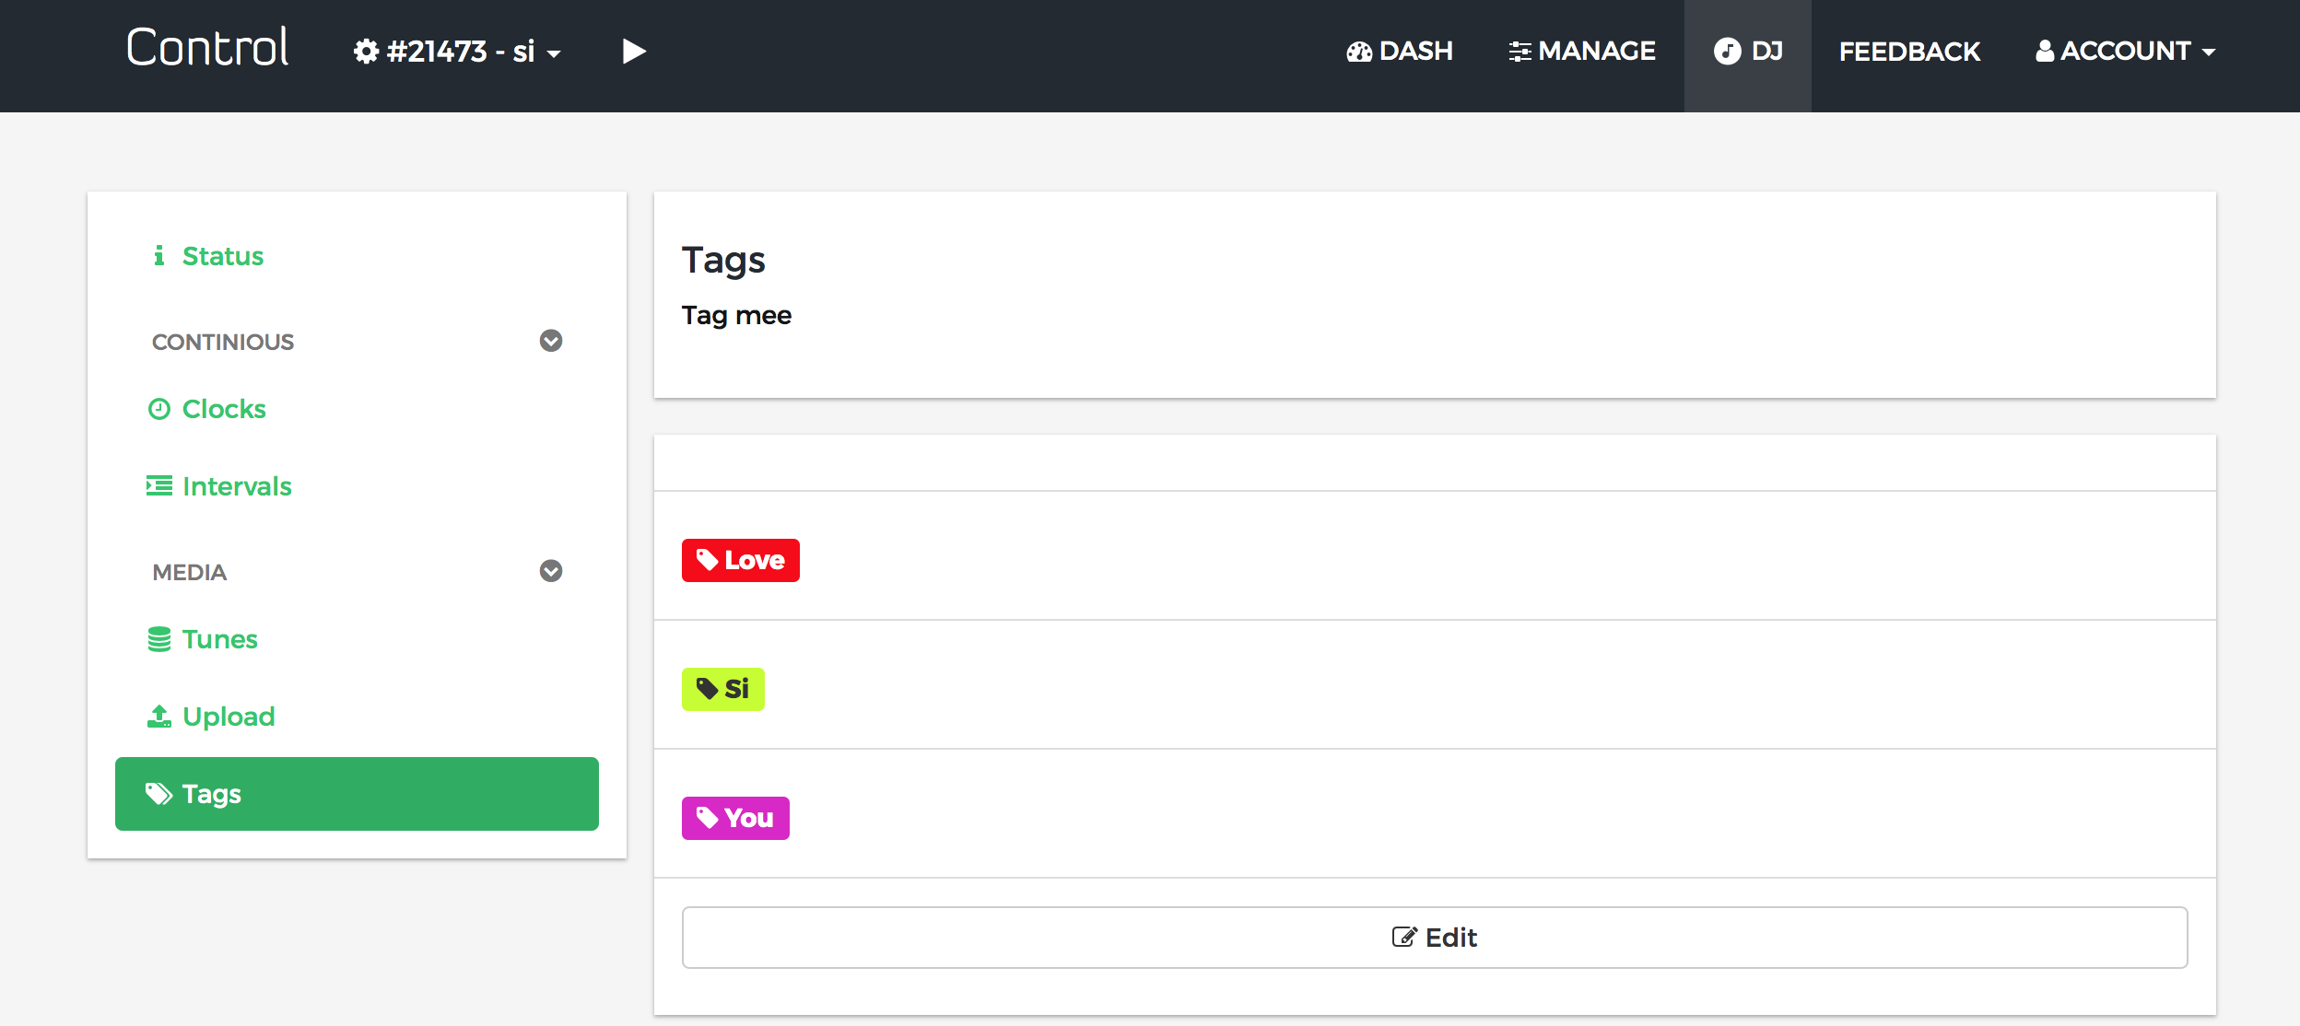Click the tag icon in the You badge
Image resolution: width=2300 pixels, height=1026 pixels.
707,818
